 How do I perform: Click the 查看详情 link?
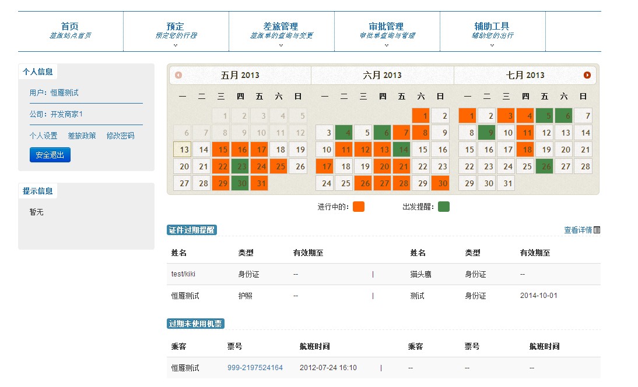point(577,230)
